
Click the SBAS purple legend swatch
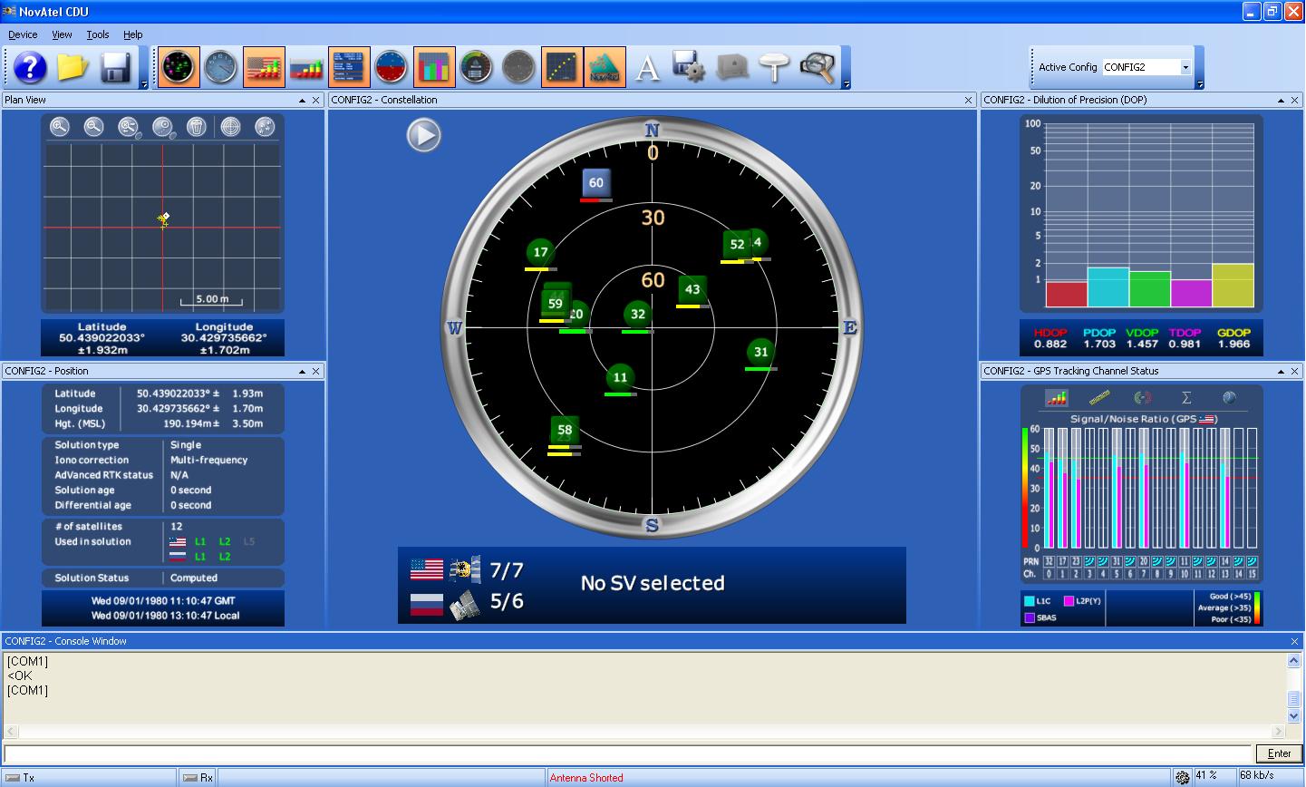(1030, 618)
